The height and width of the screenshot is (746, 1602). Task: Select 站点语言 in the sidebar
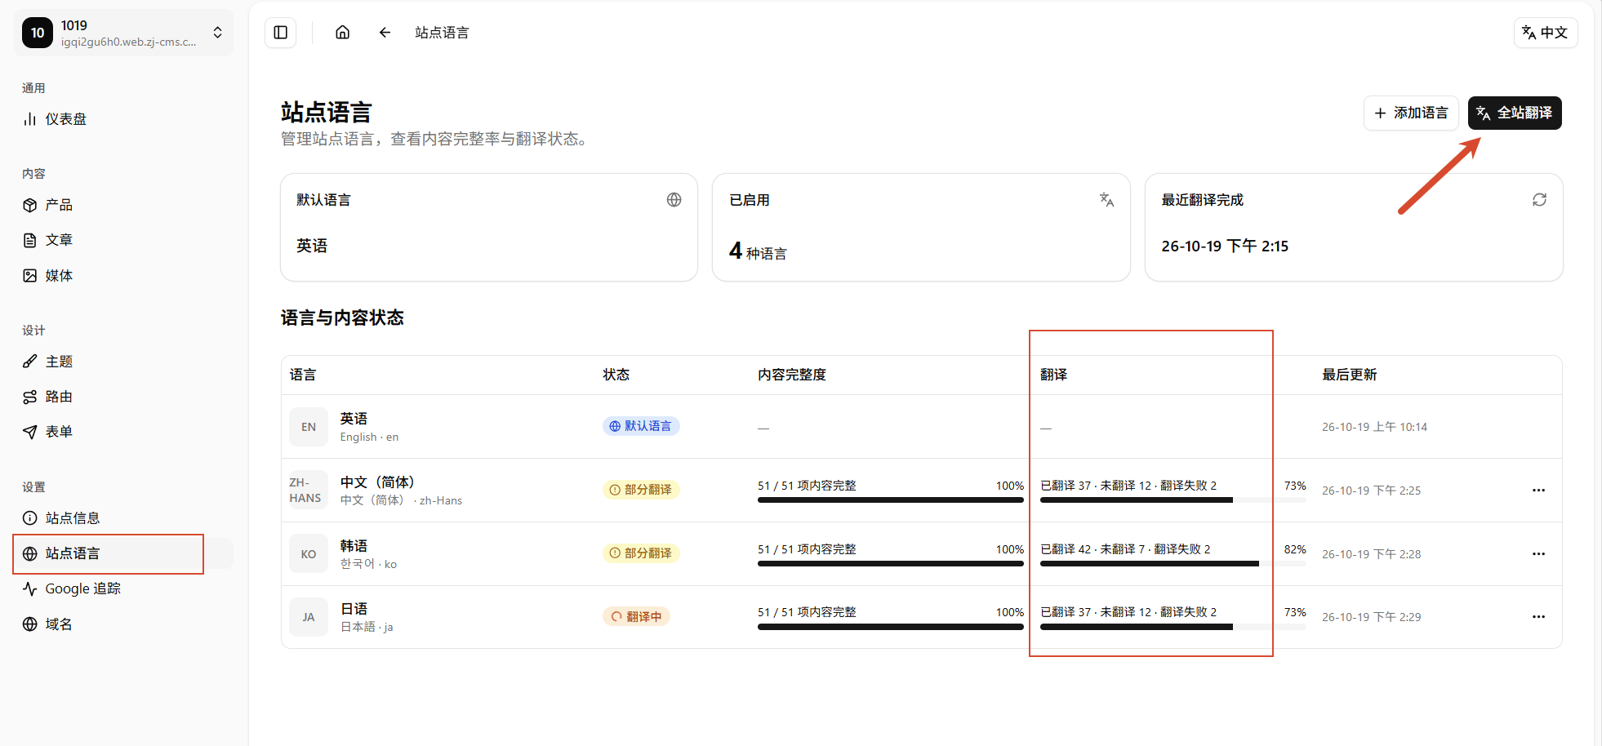pos(123,553)
